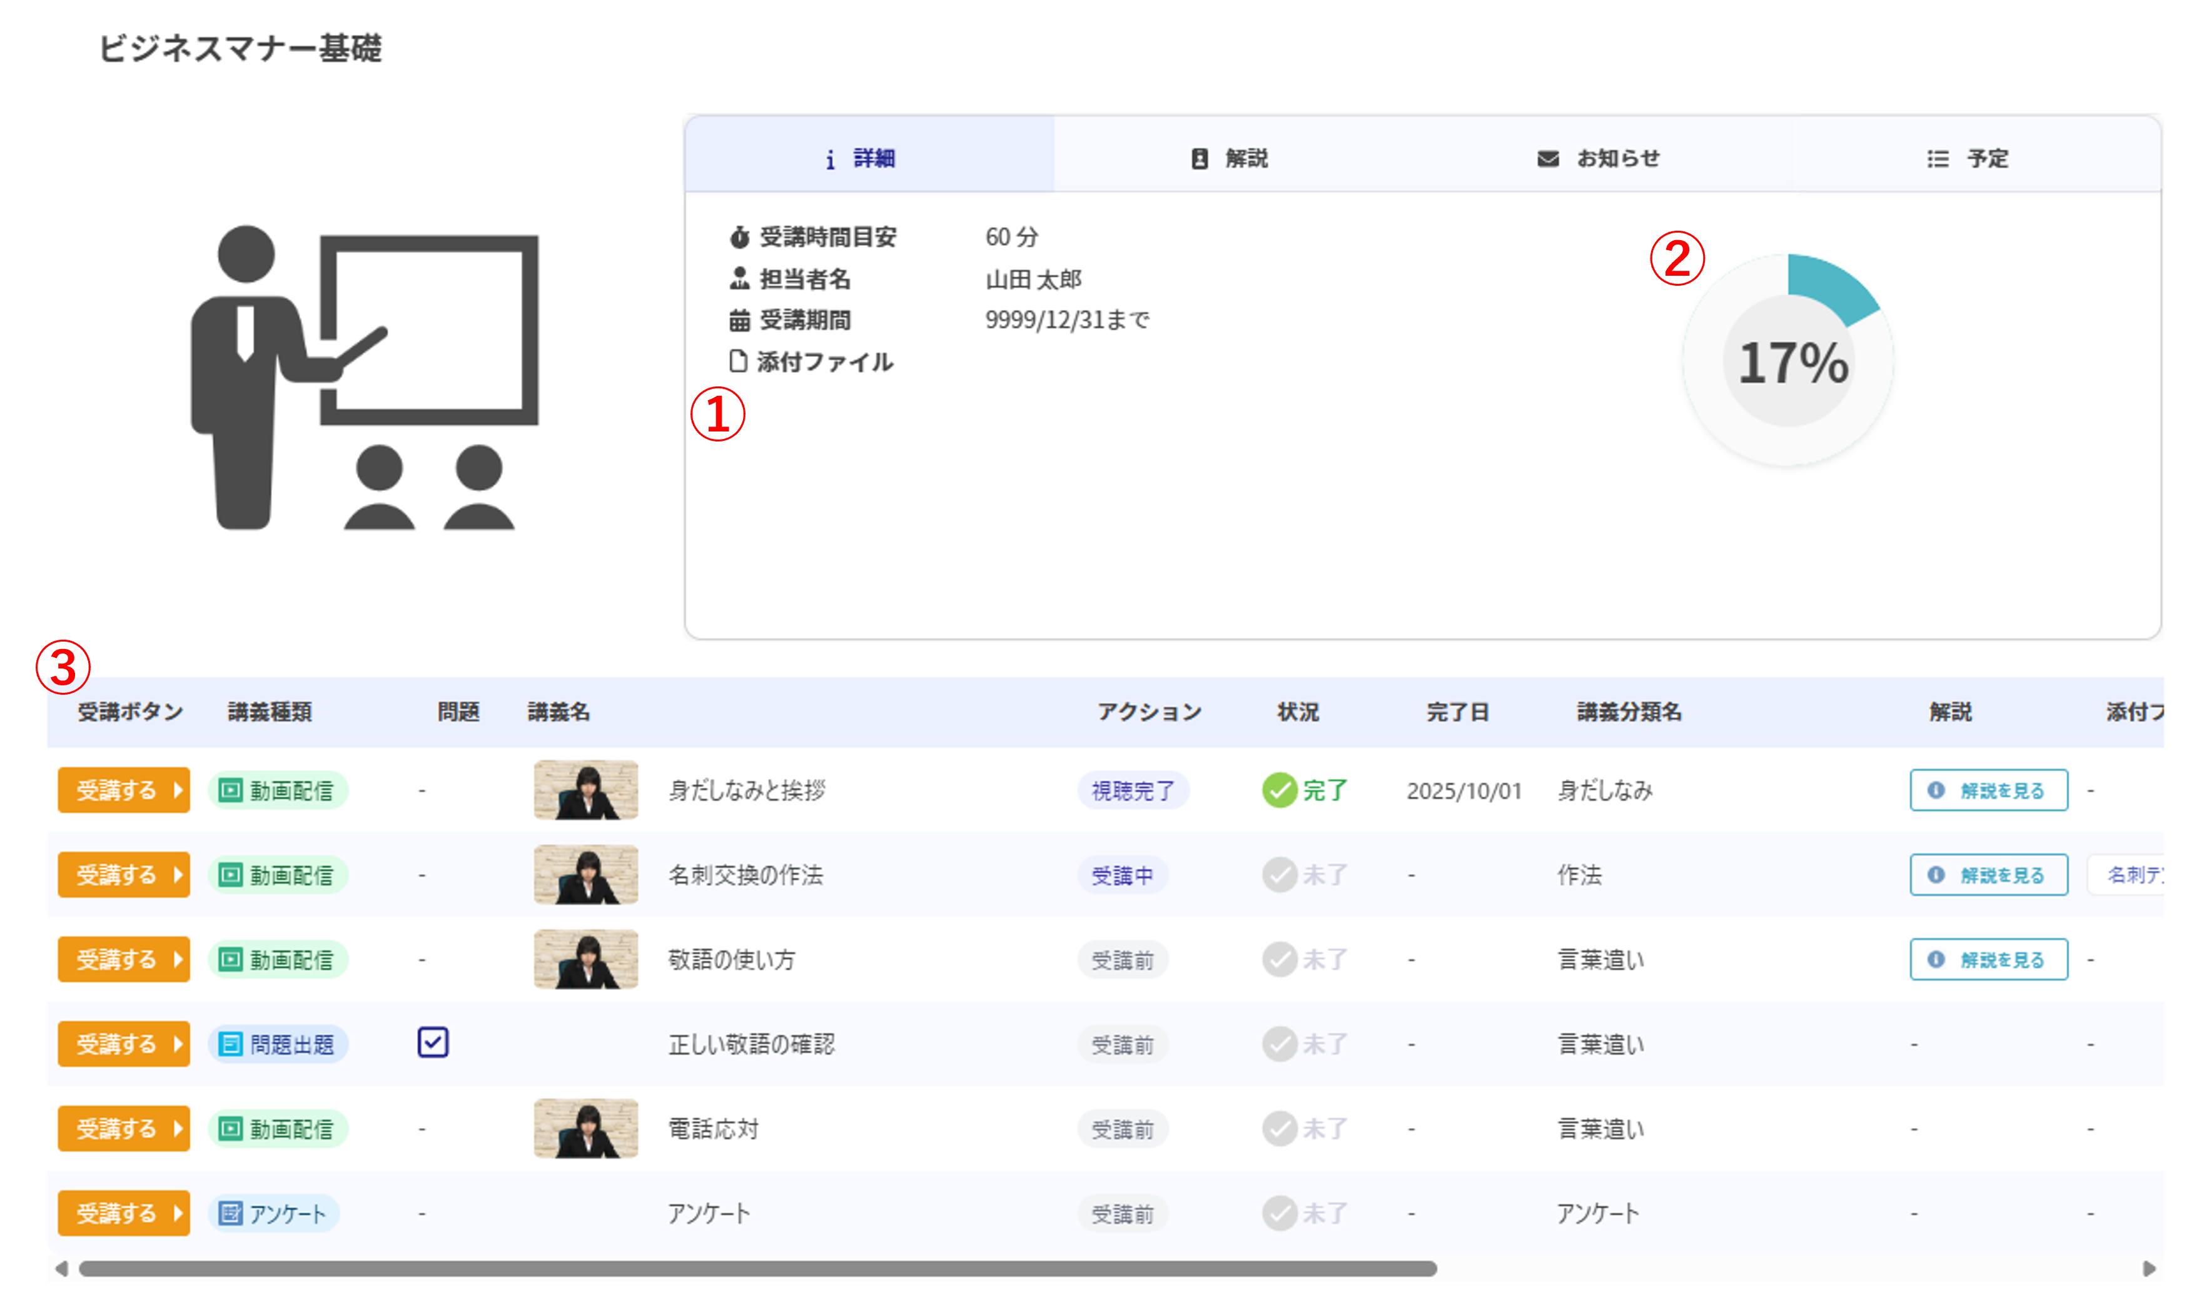Toggle the checkbox in 正しい敬語の確認 row
Image resolution: width=2189 pixels, height=1295 pixels.
433,1043
